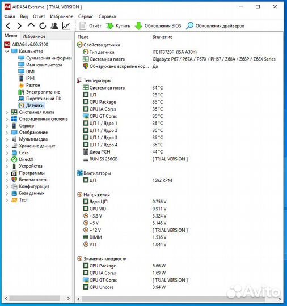Go forward with the right arrow toolbar icon

point(19,25)
